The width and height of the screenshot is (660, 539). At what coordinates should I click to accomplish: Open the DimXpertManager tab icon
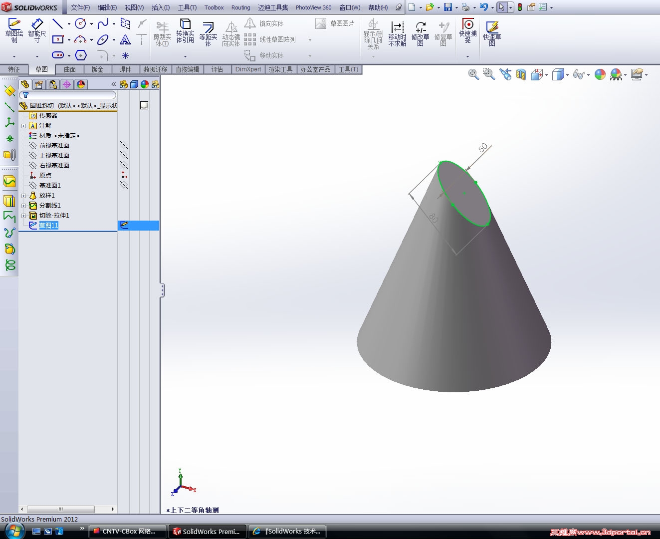66,84
